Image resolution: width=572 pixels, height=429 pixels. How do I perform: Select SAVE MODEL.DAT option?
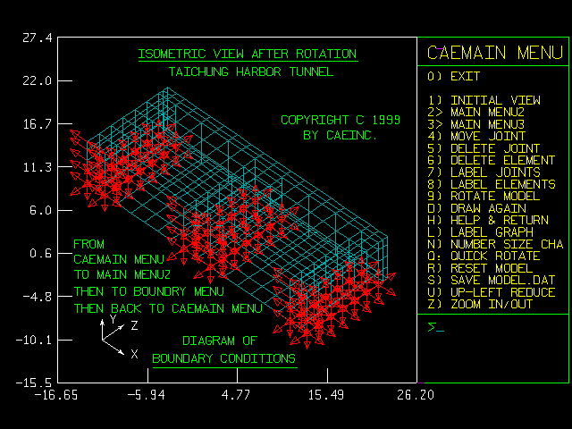click(x=492, y=280)
